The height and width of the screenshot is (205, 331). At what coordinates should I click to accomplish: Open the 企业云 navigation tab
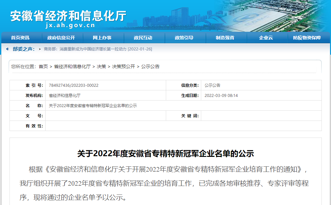266,38
